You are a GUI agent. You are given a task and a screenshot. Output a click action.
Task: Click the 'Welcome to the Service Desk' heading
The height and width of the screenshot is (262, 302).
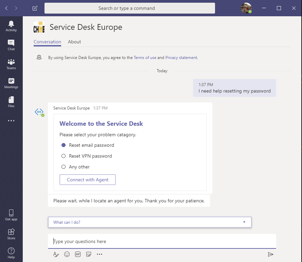101,124
